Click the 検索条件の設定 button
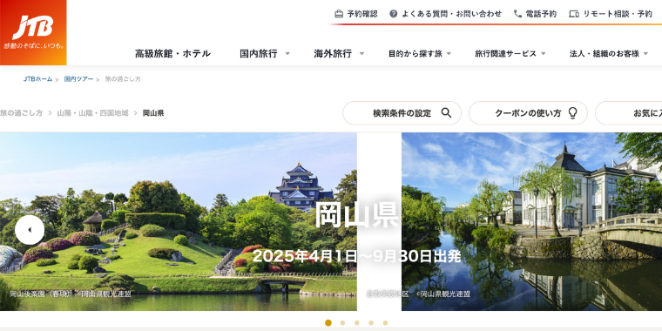Screen dimensions: 662x331 402,112
